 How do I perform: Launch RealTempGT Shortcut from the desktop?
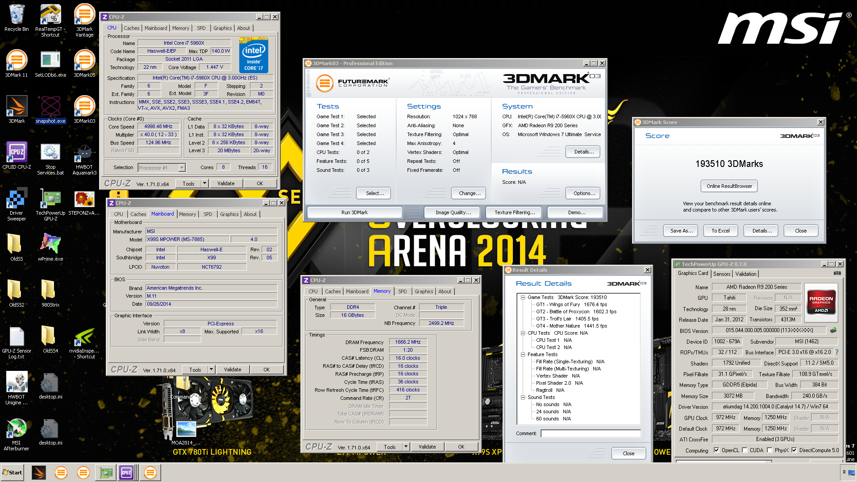[50, 21]
